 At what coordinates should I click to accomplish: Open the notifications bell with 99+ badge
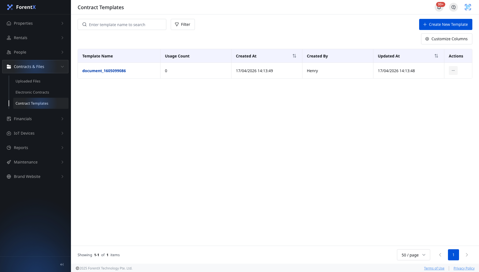(439, 7)
